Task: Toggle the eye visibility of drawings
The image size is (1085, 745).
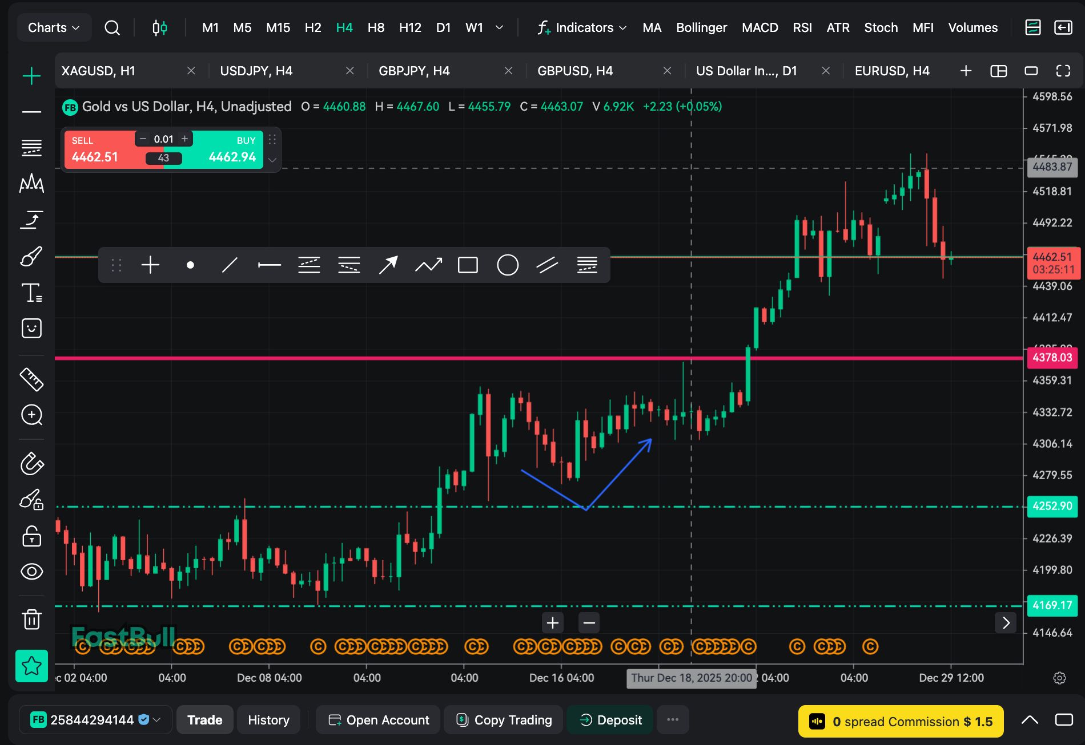Action: (x=31, y=571)
